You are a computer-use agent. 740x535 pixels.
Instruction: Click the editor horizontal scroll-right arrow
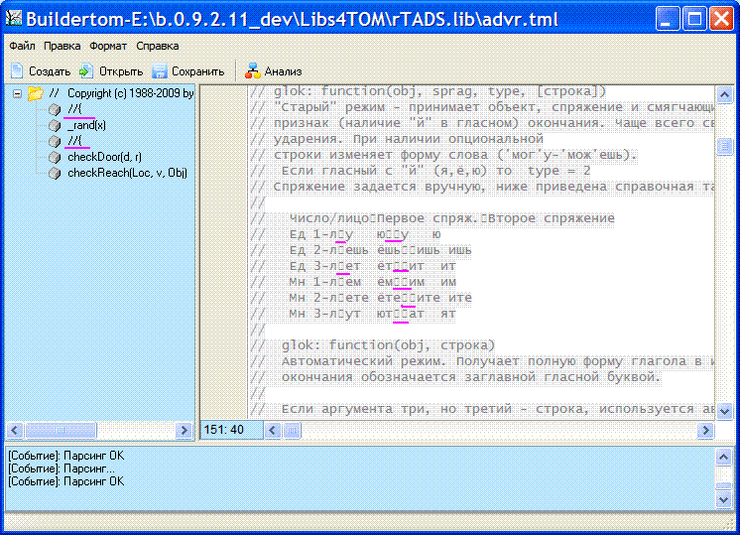pos(705,430)
